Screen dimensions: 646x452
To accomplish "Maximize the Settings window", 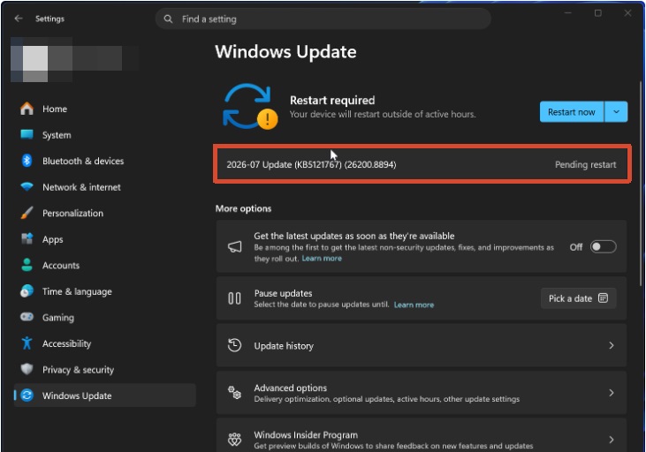I will click(597, 13).
